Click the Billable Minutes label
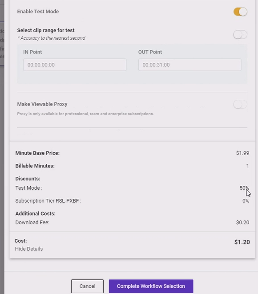 click(35, 166)
